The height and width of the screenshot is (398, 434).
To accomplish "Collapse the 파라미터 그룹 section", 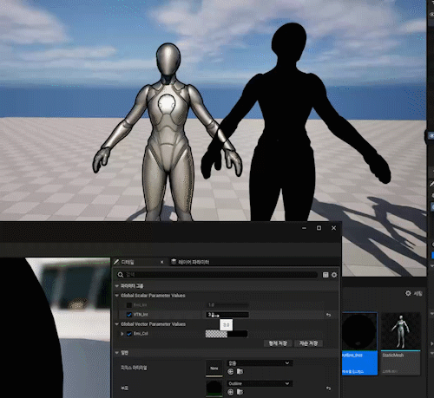I will coord(117,286).
